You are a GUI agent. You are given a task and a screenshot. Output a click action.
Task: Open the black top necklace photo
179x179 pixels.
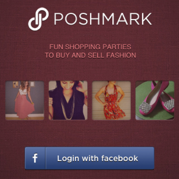(x=68, y=101)
